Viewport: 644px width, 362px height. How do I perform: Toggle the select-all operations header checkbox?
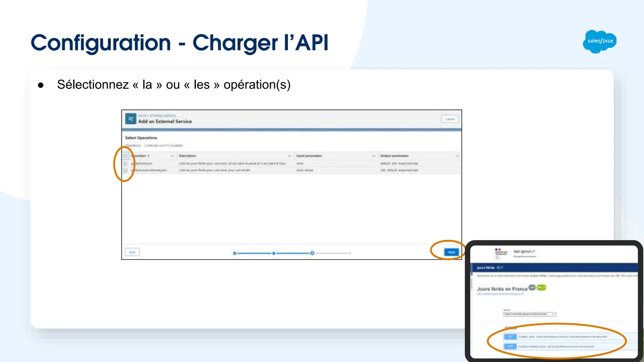125,156
